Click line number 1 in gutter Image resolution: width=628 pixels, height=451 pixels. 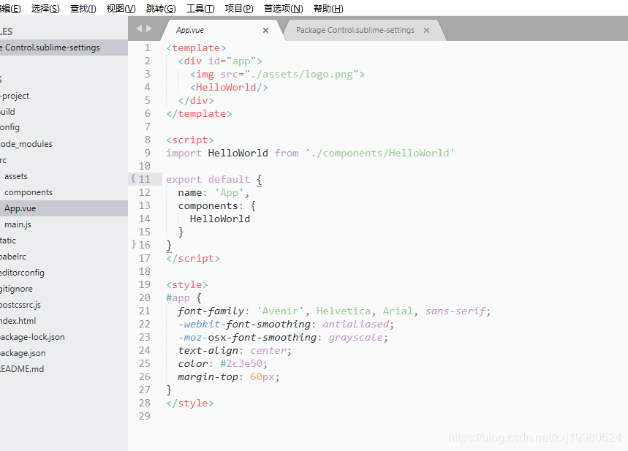coord(148,48)
